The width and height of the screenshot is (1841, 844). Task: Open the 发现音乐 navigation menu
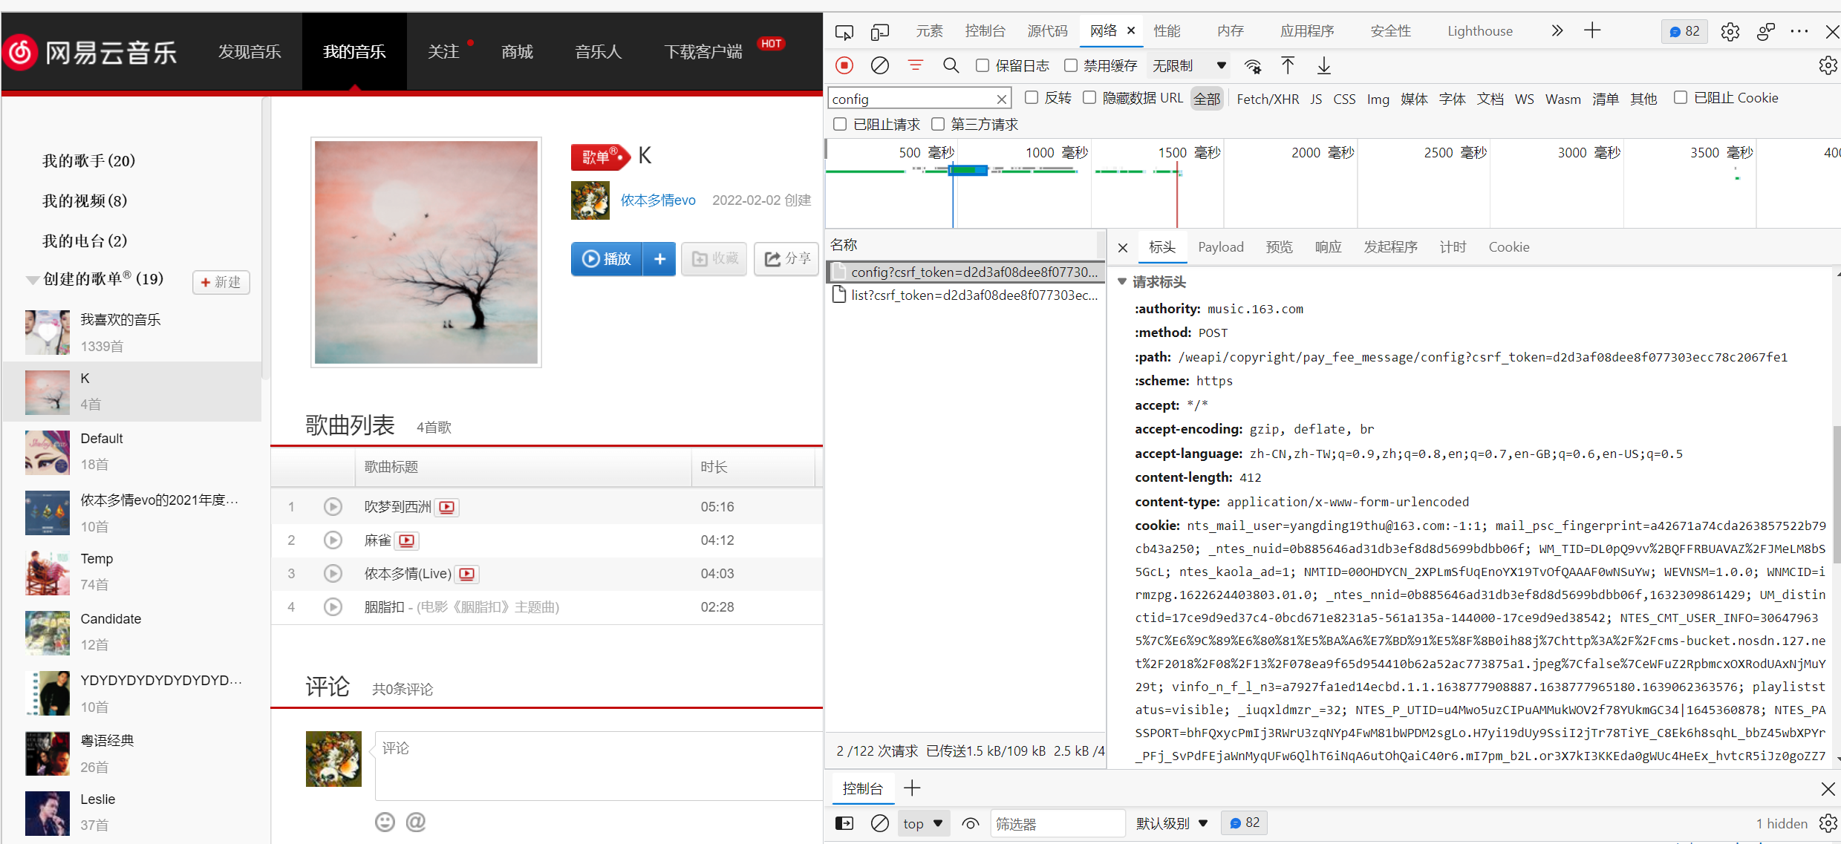pos(250,51)
